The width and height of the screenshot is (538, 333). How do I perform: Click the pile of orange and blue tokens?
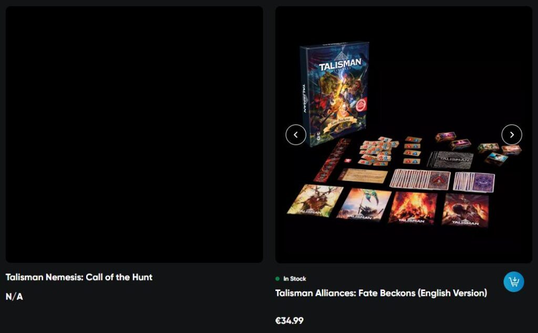377,151
